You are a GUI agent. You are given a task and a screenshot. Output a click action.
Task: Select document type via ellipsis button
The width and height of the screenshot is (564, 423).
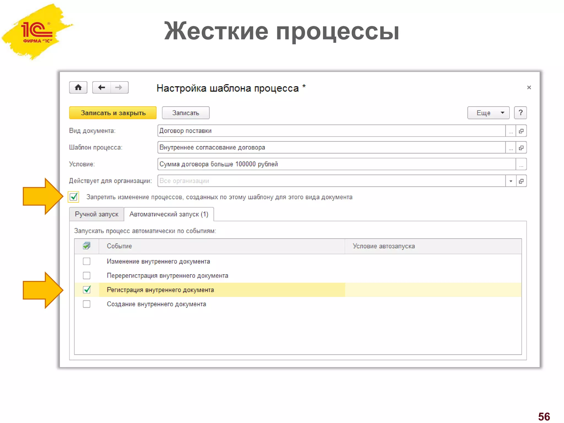point(511,131)
